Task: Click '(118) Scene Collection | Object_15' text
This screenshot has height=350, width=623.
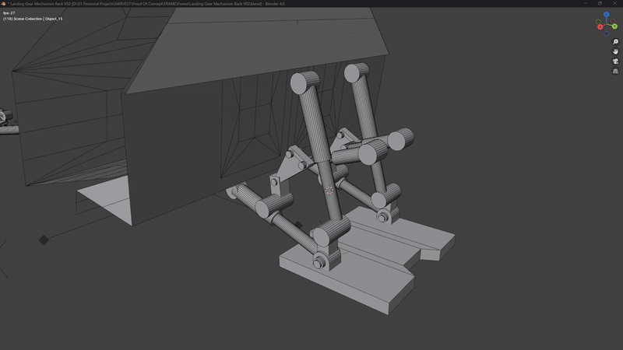Action: click(33, 19)
